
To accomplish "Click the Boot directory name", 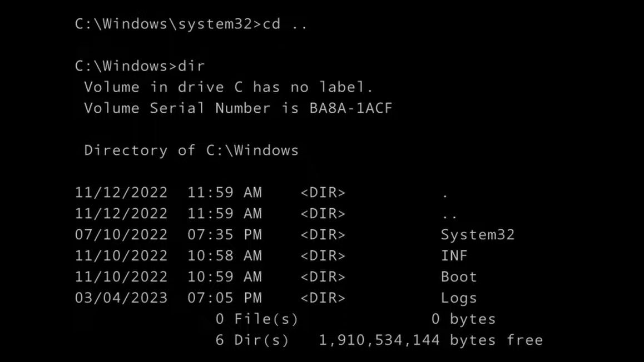I will (458, 277).
